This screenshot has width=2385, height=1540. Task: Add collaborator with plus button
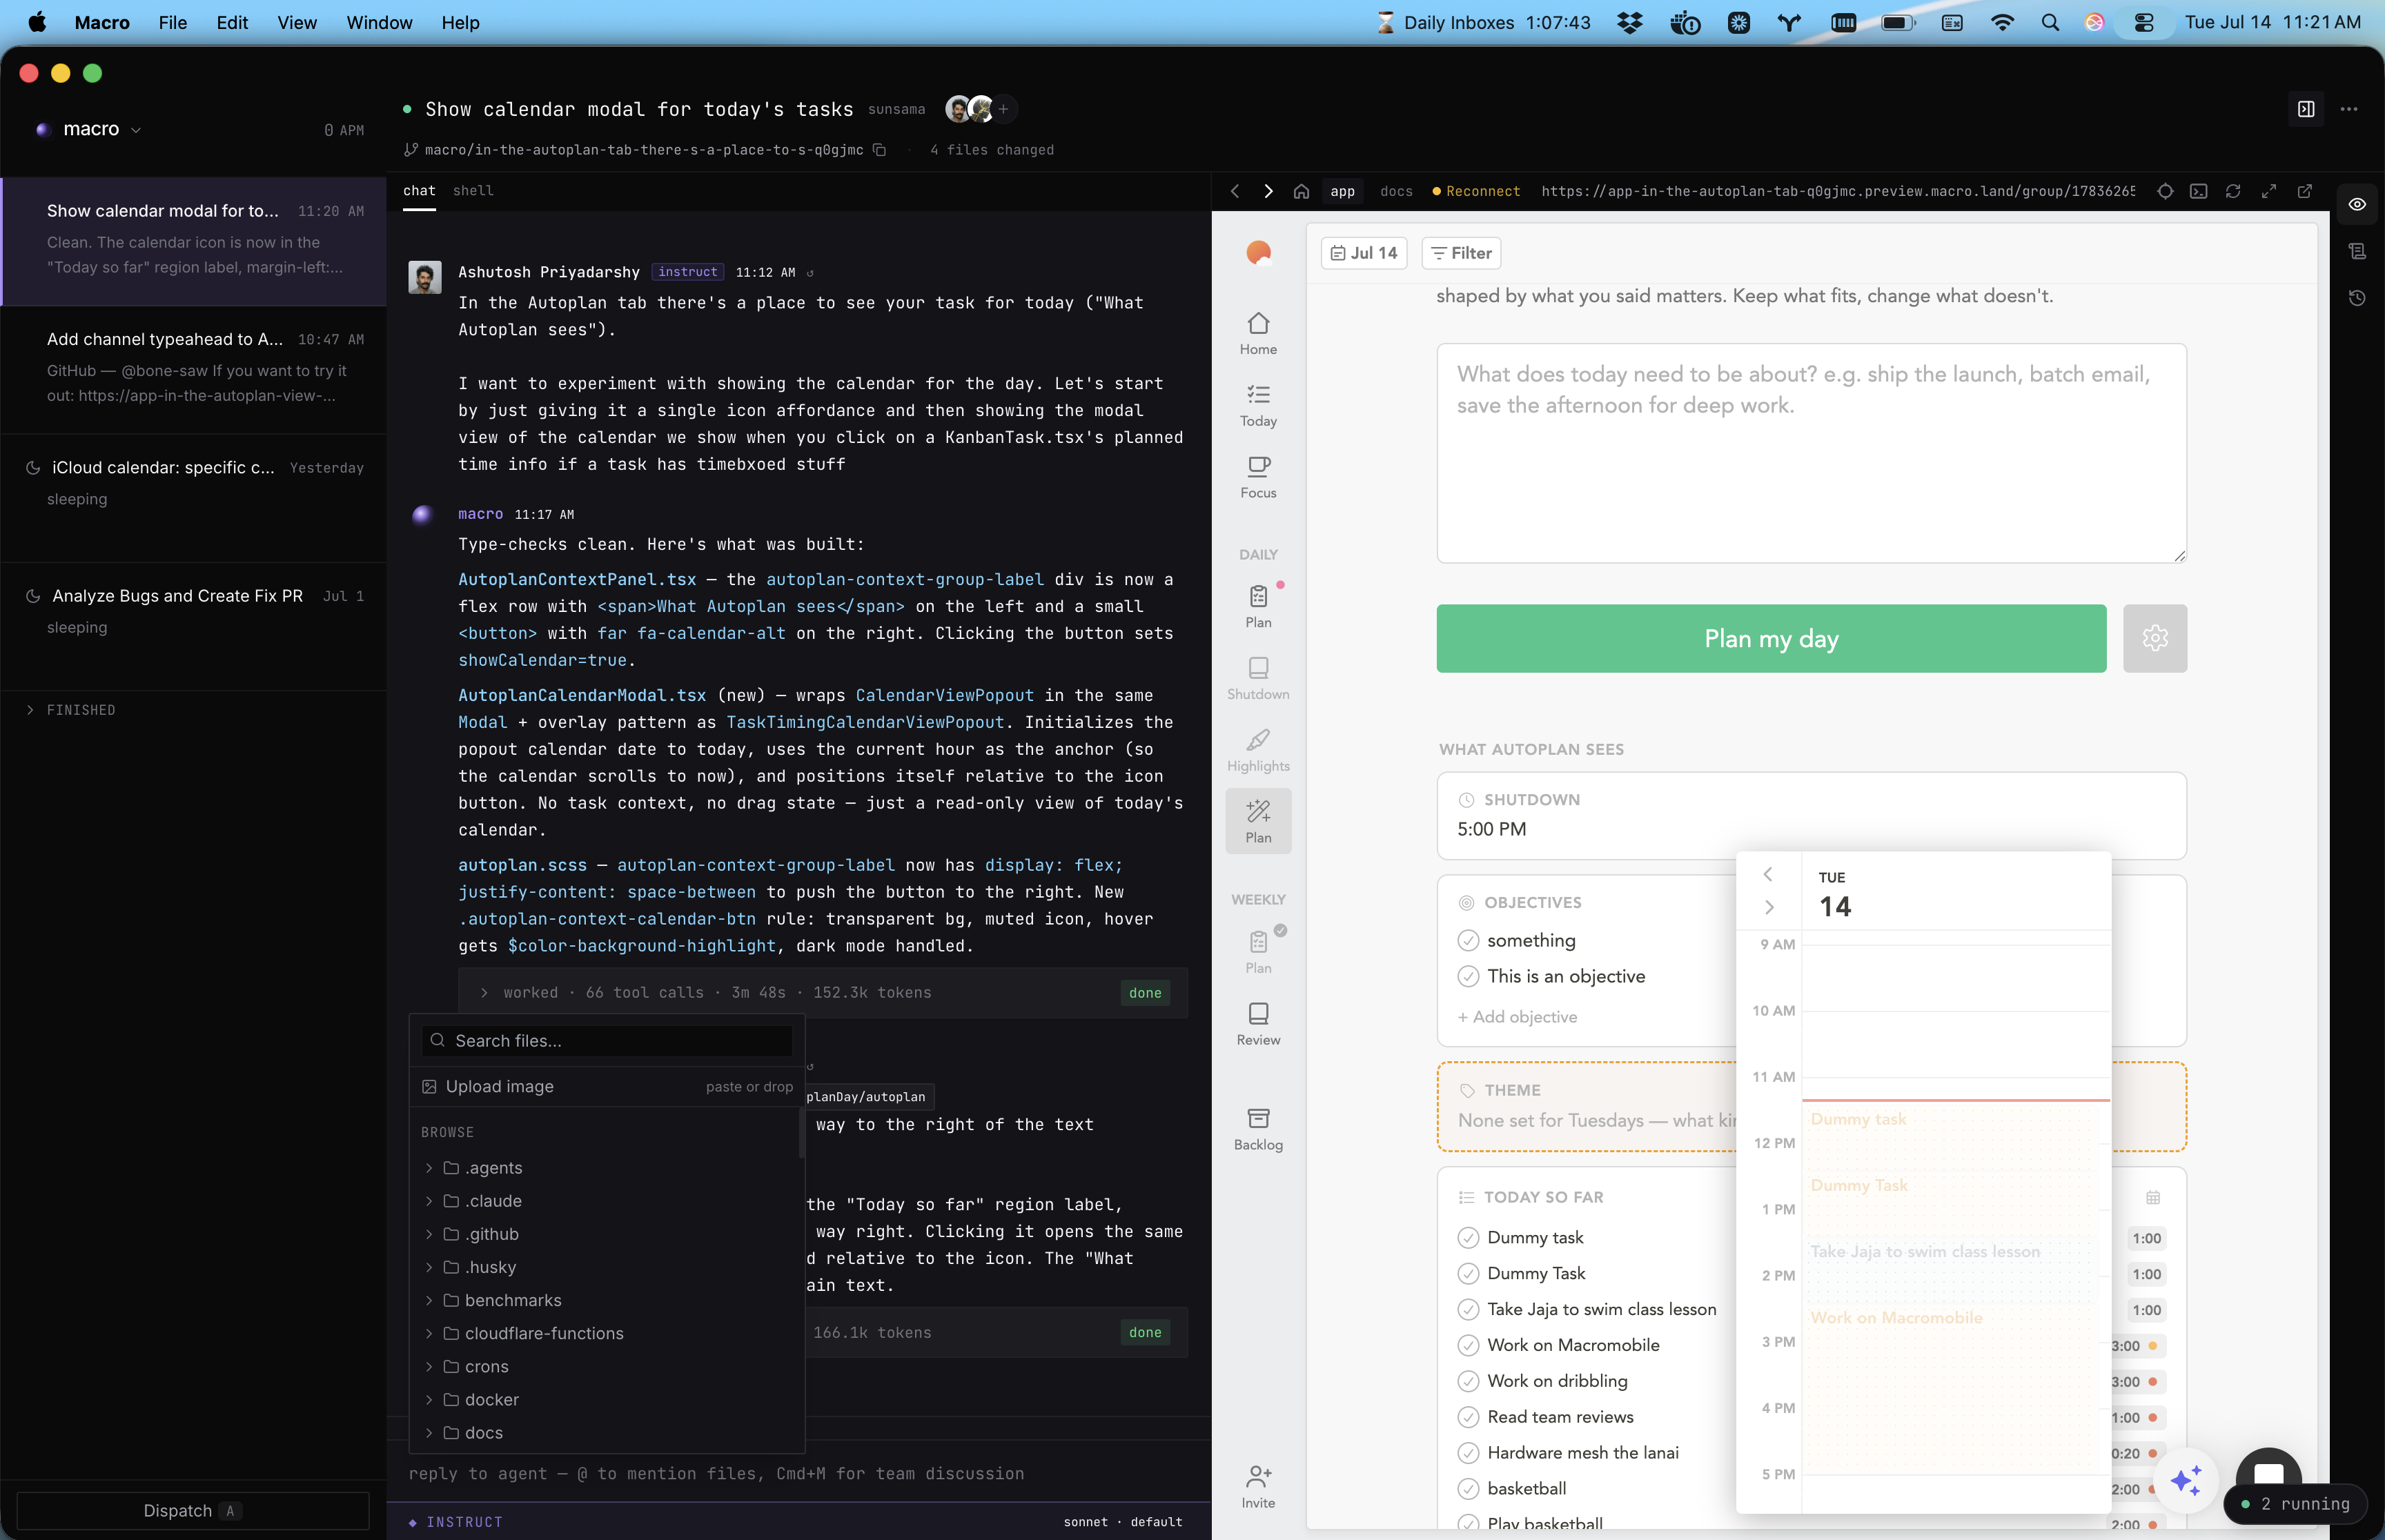tap(1004, 109)
